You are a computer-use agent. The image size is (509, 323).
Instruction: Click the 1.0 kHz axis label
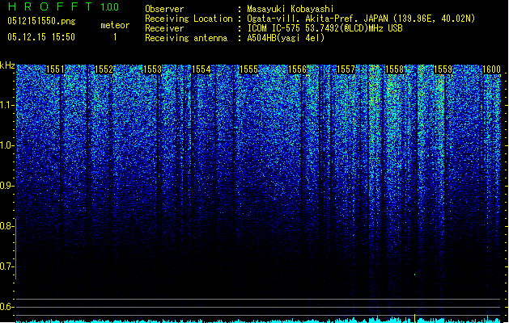[6, 145]
